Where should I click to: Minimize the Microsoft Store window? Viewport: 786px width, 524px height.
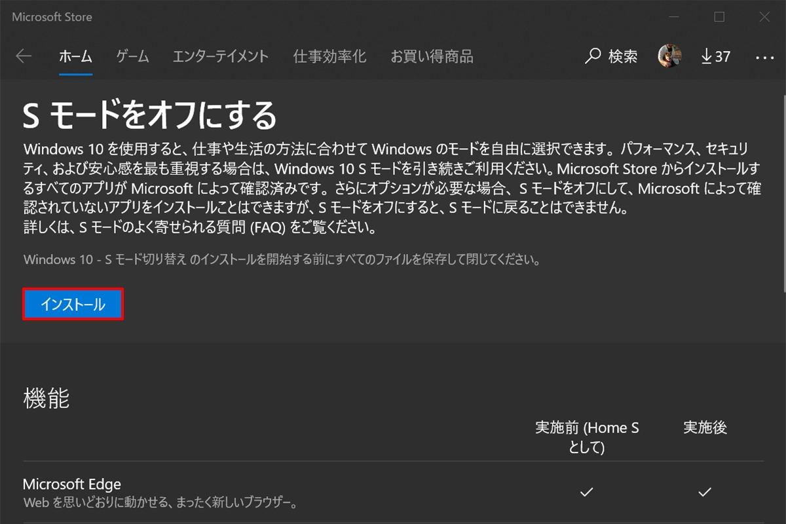point(675,17)
